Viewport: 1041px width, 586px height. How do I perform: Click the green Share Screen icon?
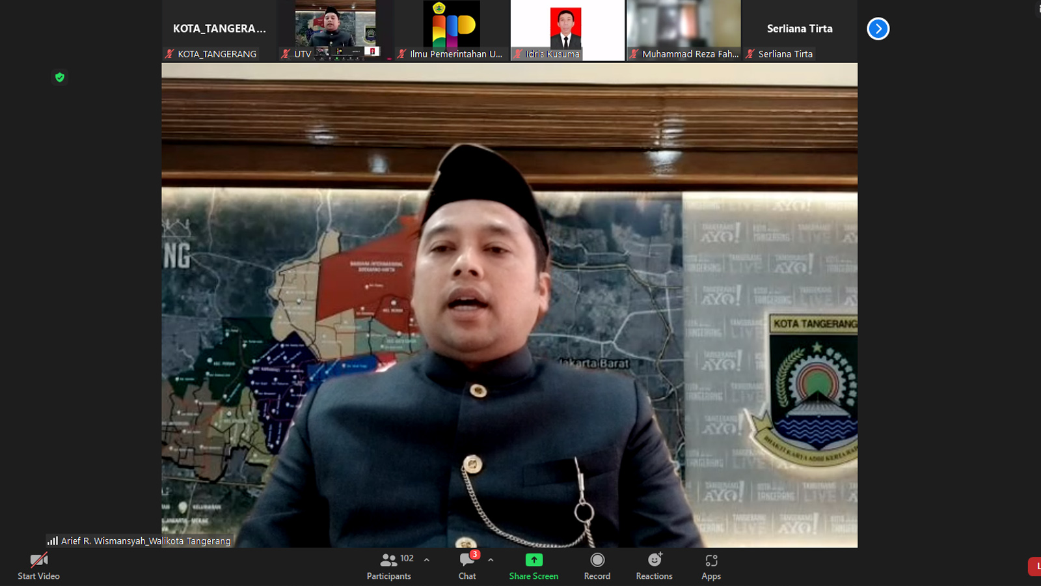[534, 560]
